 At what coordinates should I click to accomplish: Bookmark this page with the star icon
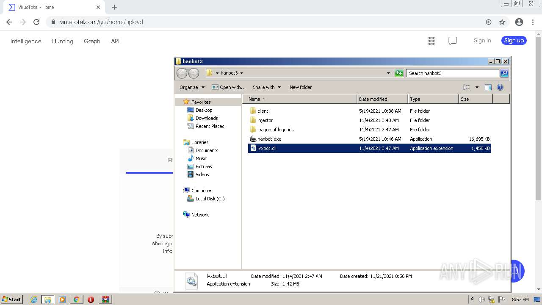pos(502,22)
